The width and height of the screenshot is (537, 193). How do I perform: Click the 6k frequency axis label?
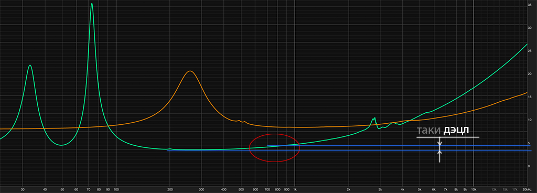pyautogui.click(x=434, y=189)
